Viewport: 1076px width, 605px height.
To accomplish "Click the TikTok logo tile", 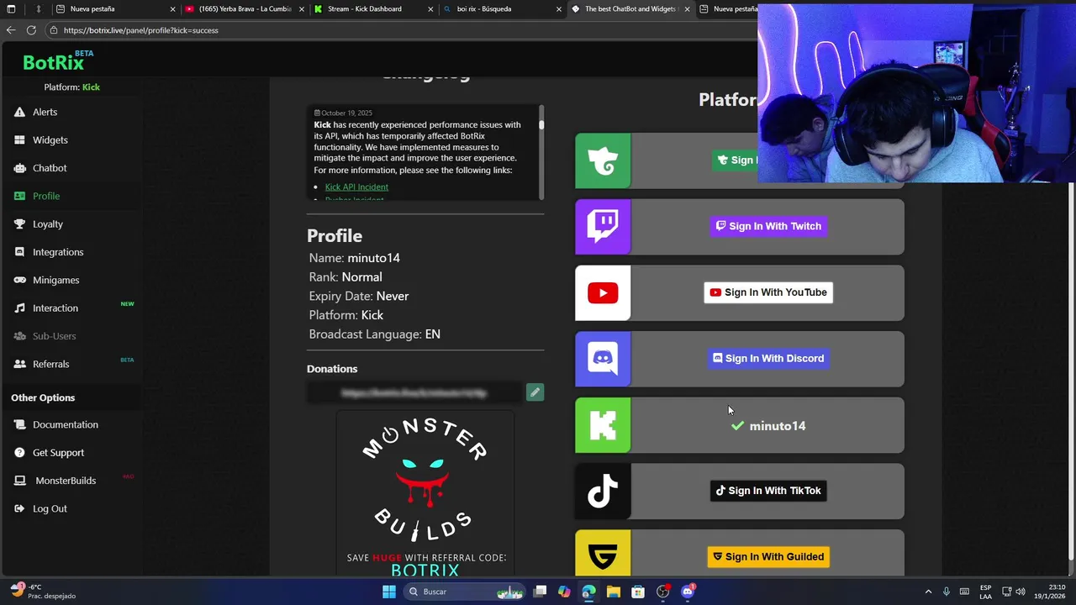I will [x=603, y=492].
